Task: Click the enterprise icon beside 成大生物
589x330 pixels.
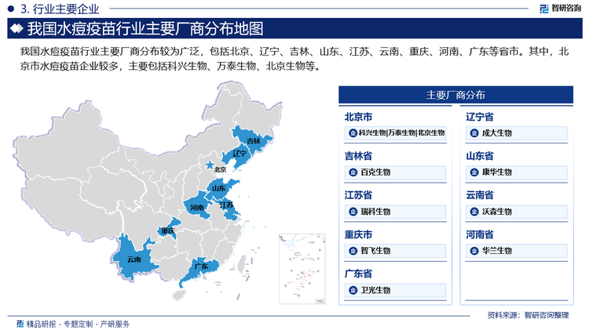Action: pyautogui.click(x=474, y=133)
